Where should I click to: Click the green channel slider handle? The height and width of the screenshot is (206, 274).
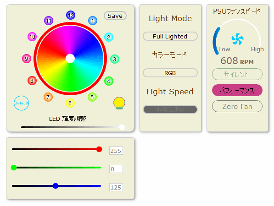pyautogui.click(x=14, y=168)
